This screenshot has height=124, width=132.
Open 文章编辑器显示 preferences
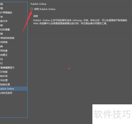pyautogui.click(x=7, y=67)
